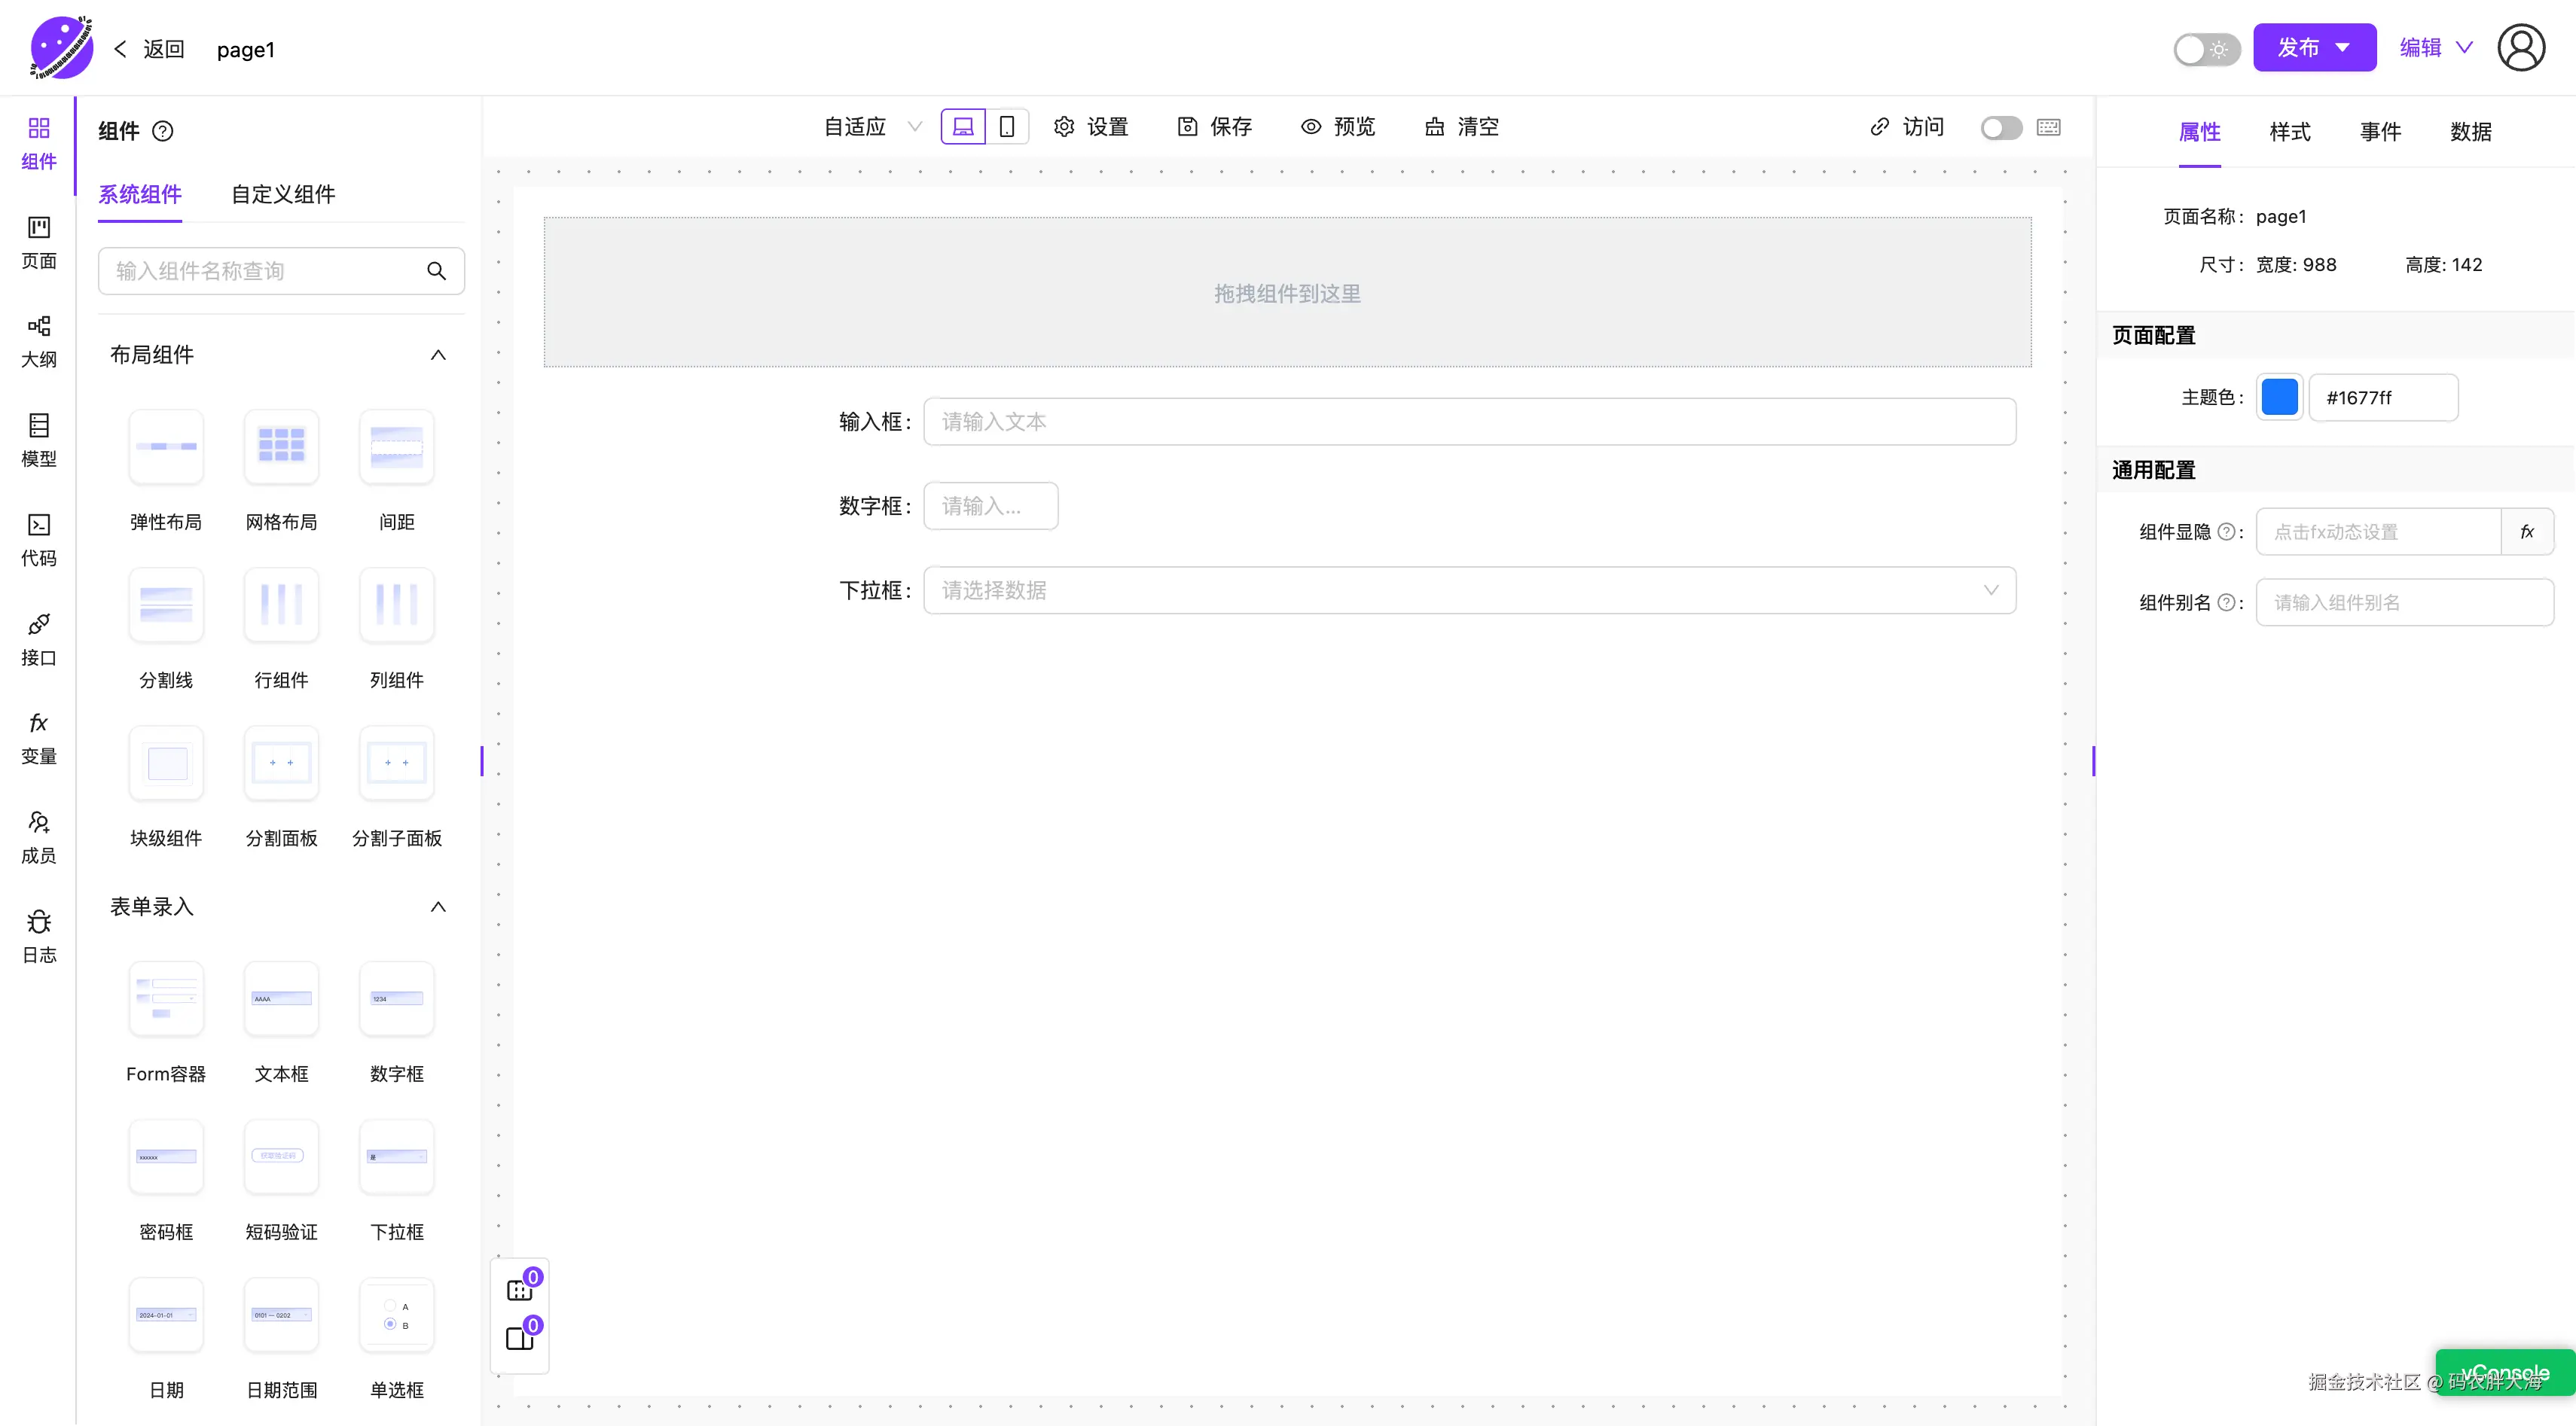Switch to the 样式 tab

2289,132
